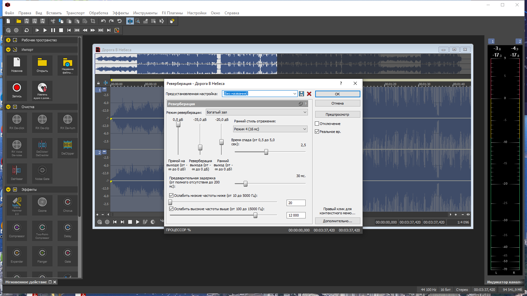Screen dimensions: 527x296
Task: Toggle the Мгновенное действие panel float checkbox
Action: tap(50, 282)
